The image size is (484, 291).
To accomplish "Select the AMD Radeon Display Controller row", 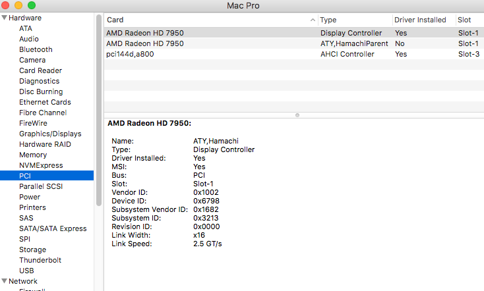I will tap(294, 33).
